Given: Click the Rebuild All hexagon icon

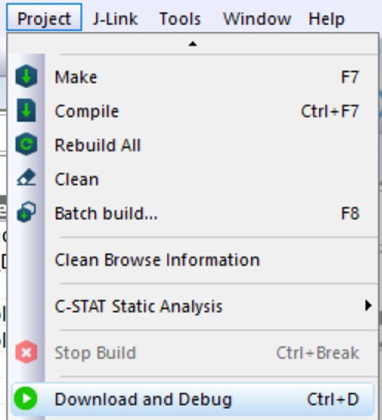Looking at the screenshot, I should (26, 144).
